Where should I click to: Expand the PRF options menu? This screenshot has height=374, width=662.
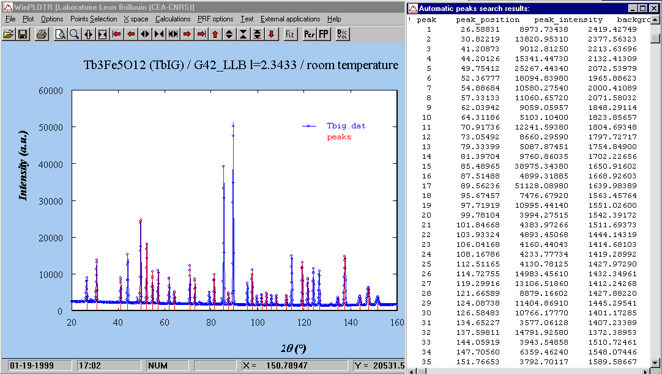click(x=215, y=19)
